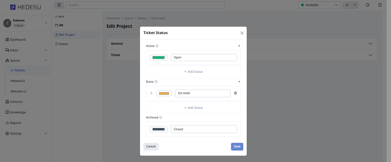This screenshot has height=162, width=391.
Task: Cancel the Ticket Status dialog
Action: [x=151, y=147]
